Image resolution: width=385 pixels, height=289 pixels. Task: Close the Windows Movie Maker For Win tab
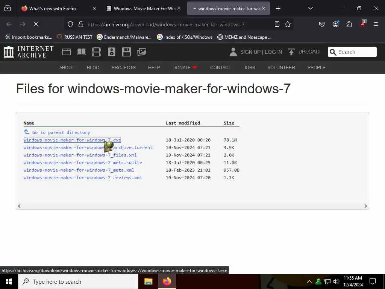click(x=179, y=8)
